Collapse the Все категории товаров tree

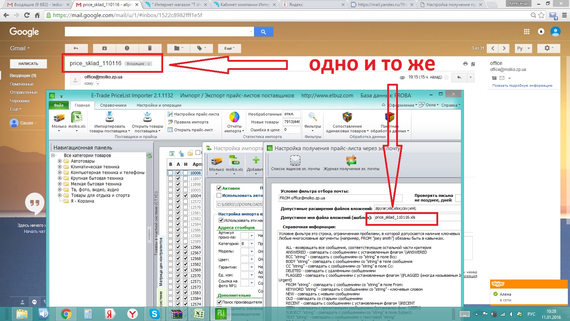[53, 156]
